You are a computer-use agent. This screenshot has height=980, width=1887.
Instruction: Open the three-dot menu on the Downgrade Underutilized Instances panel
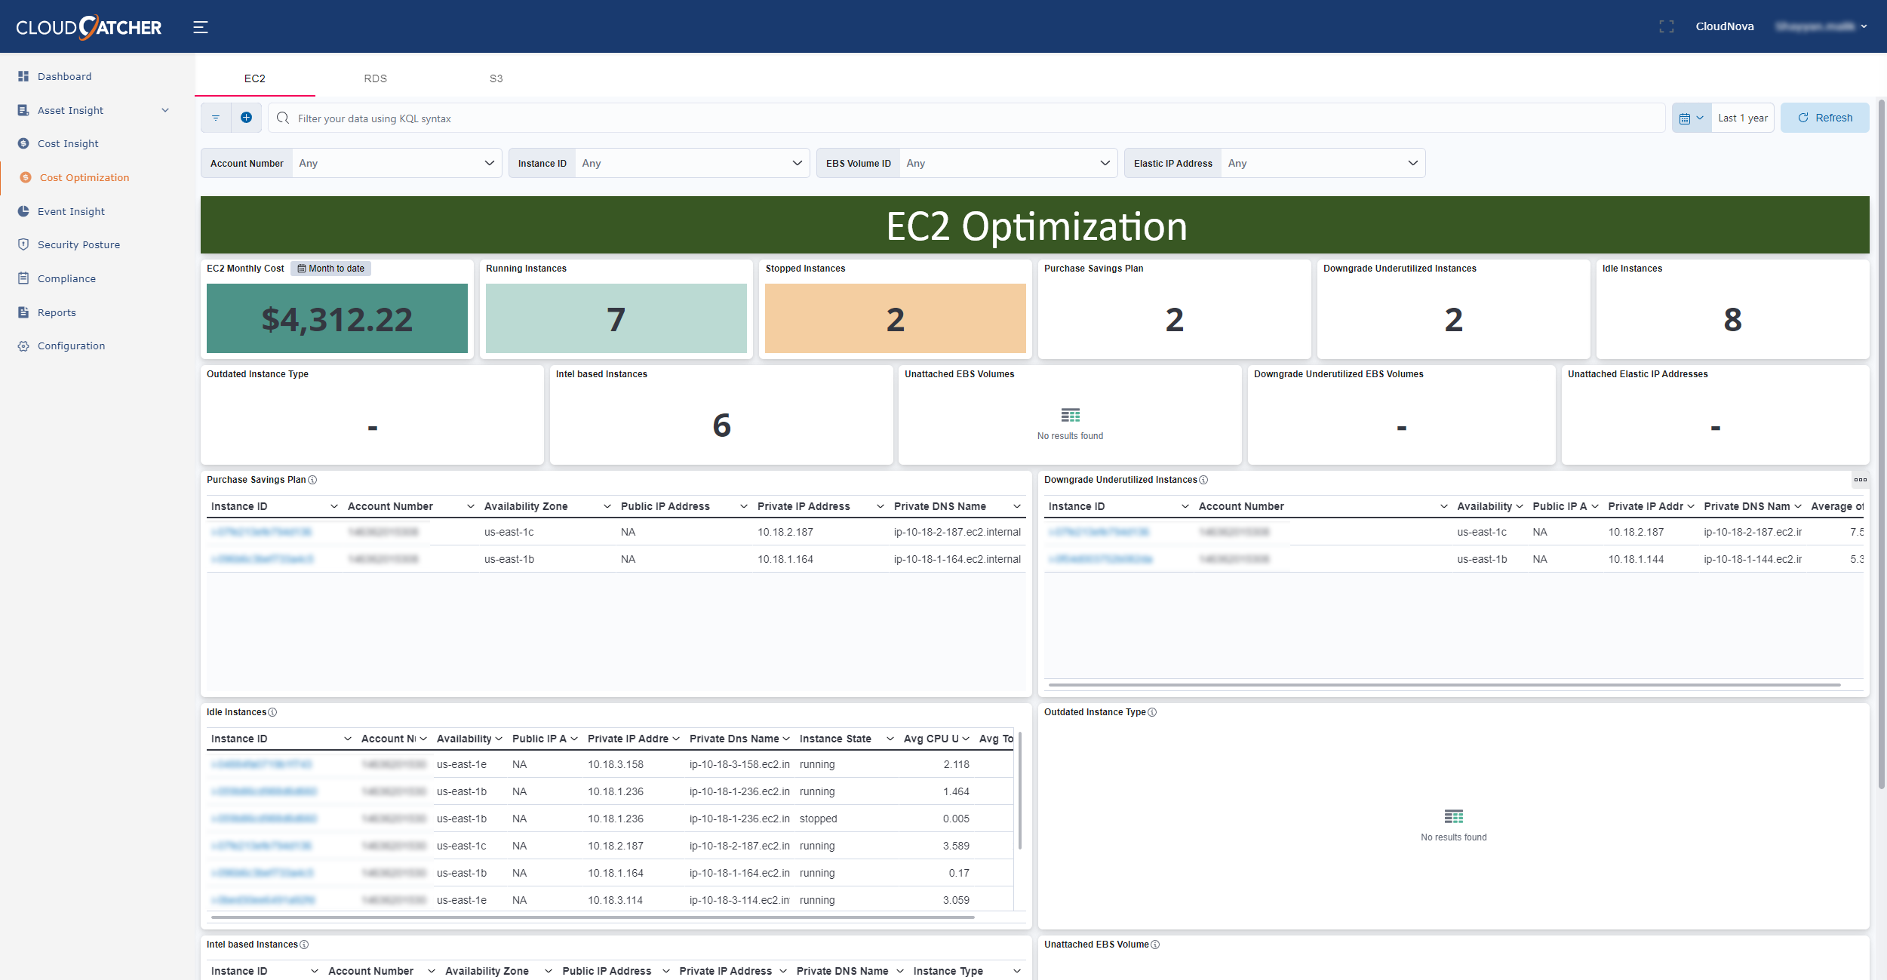click(x=1860, y=480)
